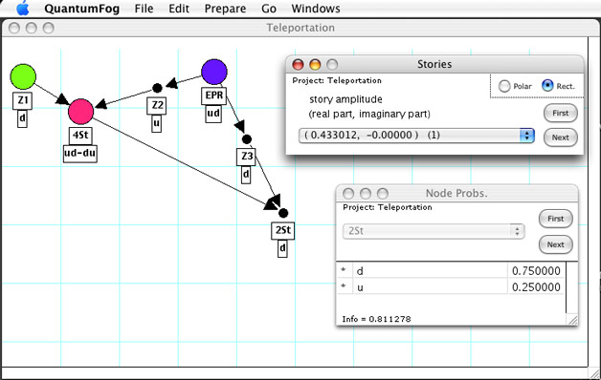601x380 pixels.
Task: Select the d probability row
Action: (451, 270)
